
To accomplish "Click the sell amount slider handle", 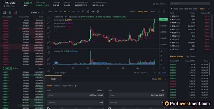I will [110, 108].
